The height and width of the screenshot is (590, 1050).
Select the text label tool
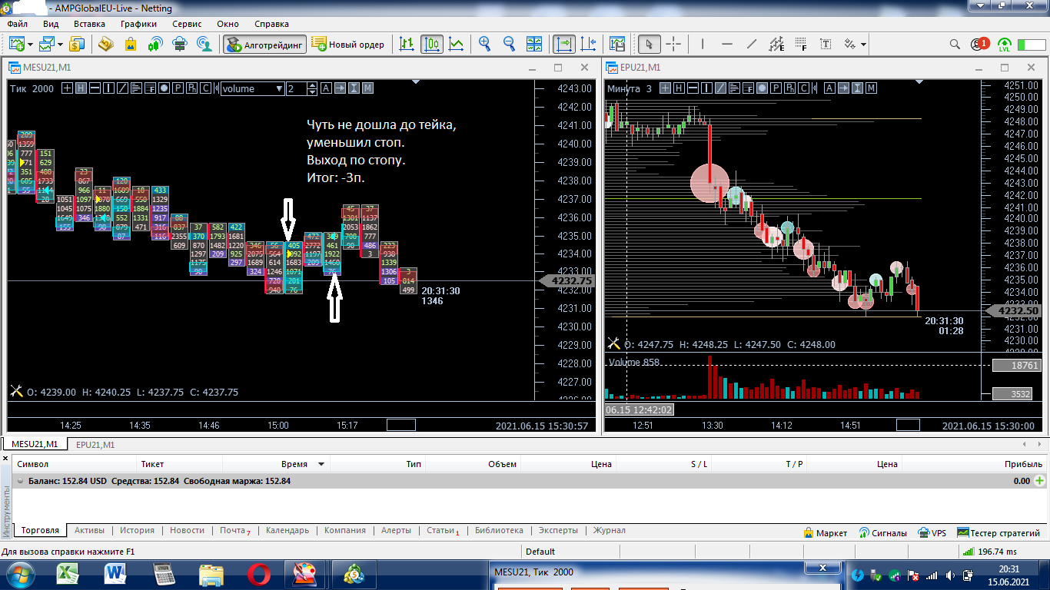click(x=826, y=44)
